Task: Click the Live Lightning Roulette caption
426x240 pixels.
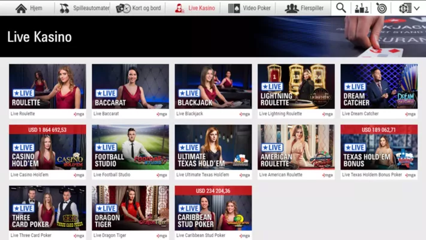Action: [x=280, y=114]
